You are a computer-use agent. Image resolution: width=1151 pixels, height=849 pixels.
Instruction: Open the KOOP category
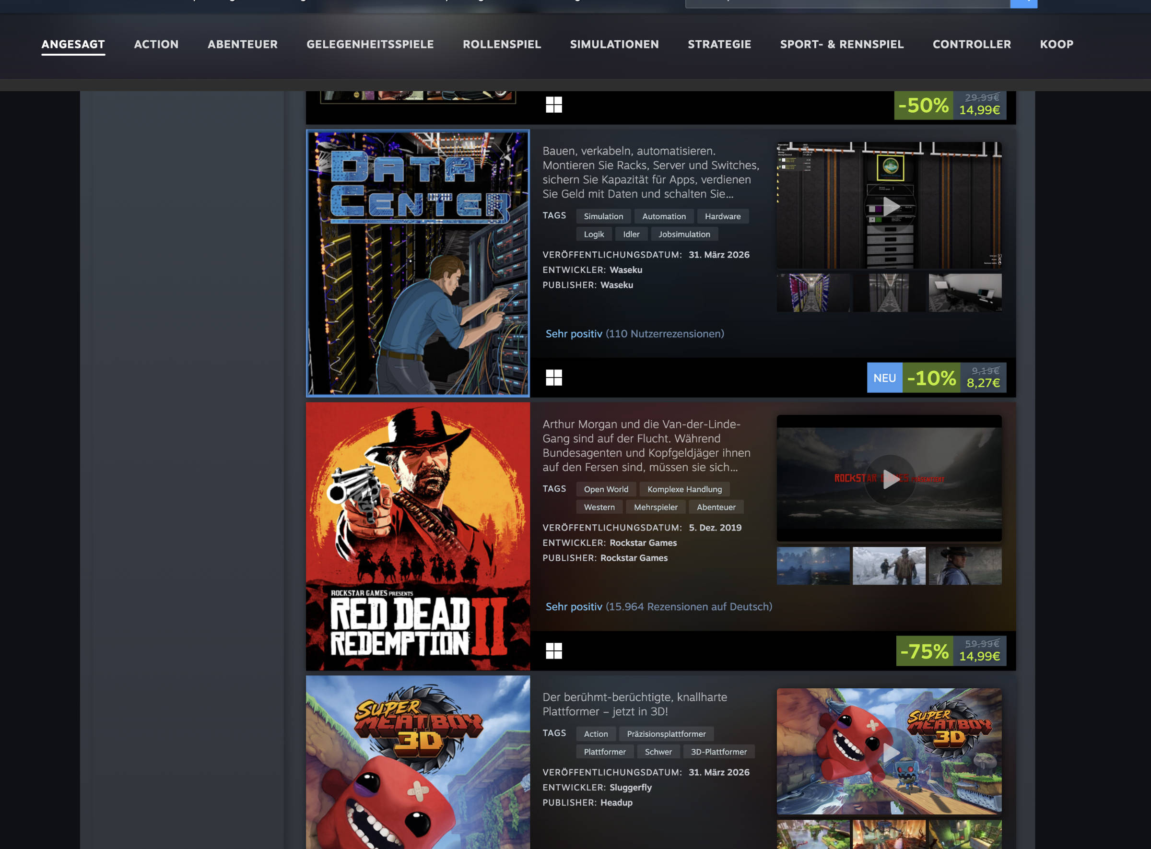coord(1056,44)
